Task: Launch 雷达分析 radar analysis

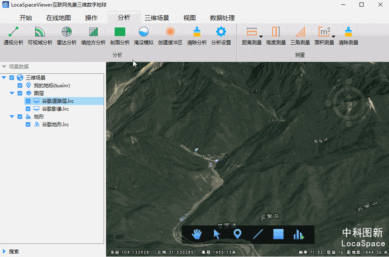Action: point(66,35)
